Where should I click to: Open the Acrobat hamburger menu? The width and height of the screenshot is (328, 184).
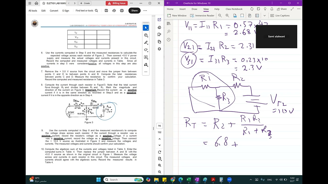(30, 3)
